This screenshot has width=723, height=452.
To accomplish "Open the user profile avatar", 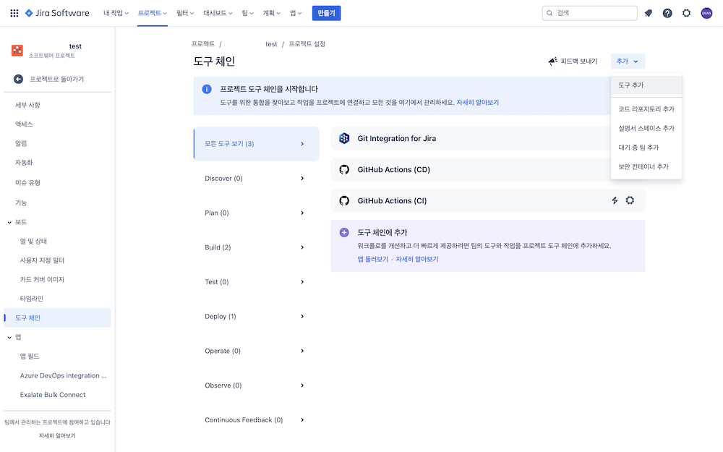I will pos(706,13).
